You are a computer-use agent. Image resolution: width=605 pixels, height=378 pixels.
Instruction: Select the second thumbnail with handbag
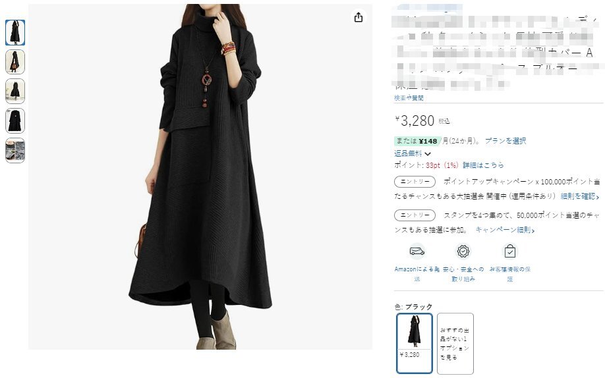[15, 62]
